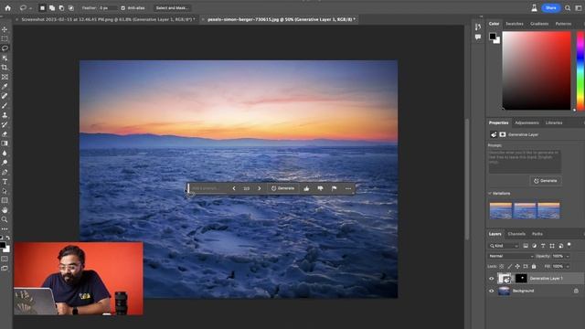This screenshot has width=585, height=329.
Task: Select the Hand tool
Action: 5,210
